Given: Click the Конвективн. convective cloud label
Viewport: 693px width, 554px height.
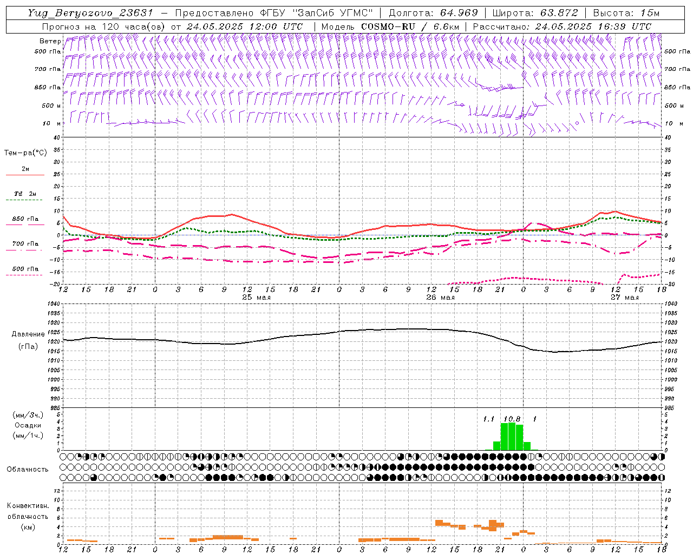Looking at the screenshot, I should 28,506.
